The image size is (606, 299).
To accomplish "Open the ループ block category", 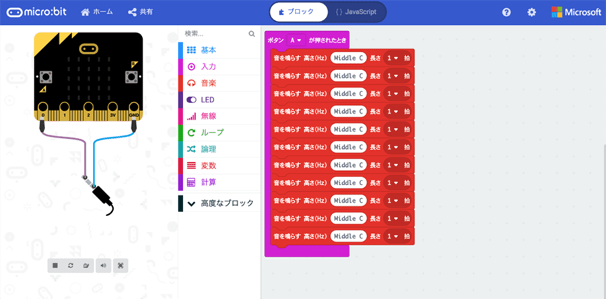I will 219,133.
